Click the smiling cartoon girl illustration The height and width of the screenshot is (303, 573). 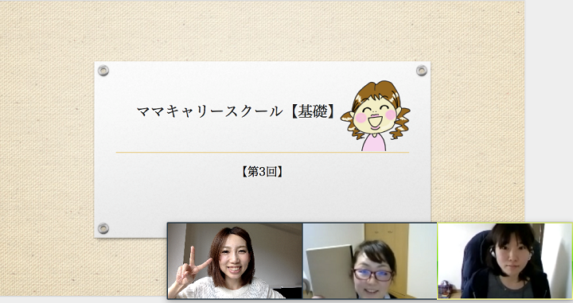pos(376,116)
